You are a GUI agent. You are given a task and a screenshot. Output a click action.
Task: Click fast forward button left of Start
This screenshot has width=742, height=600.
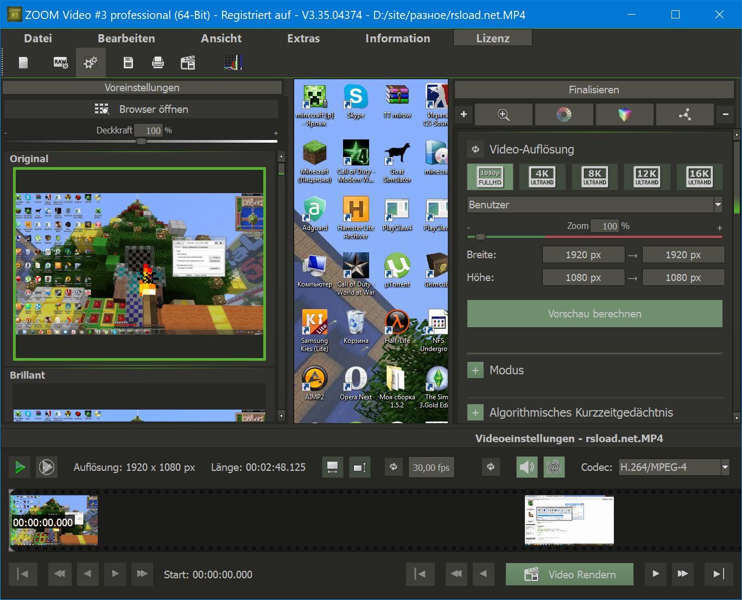point(142,574)
